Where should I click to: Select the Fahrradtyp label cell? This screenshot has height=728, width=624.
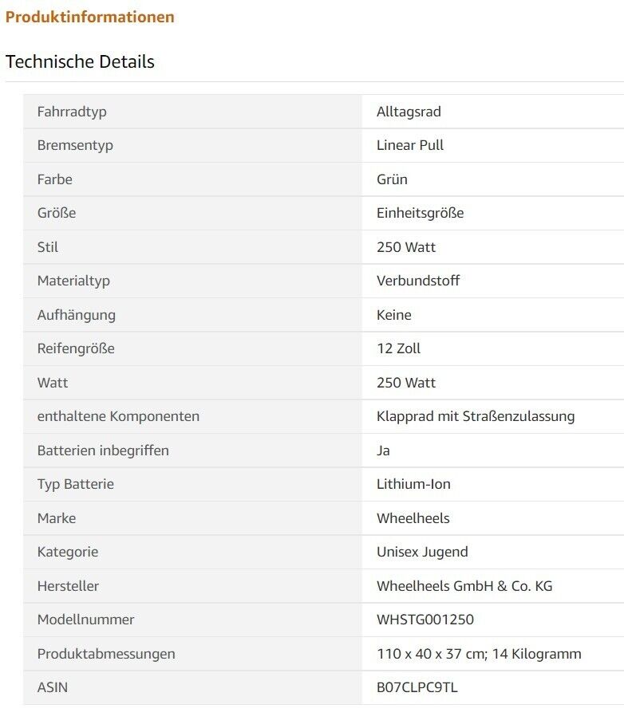(x=72, y=112)
